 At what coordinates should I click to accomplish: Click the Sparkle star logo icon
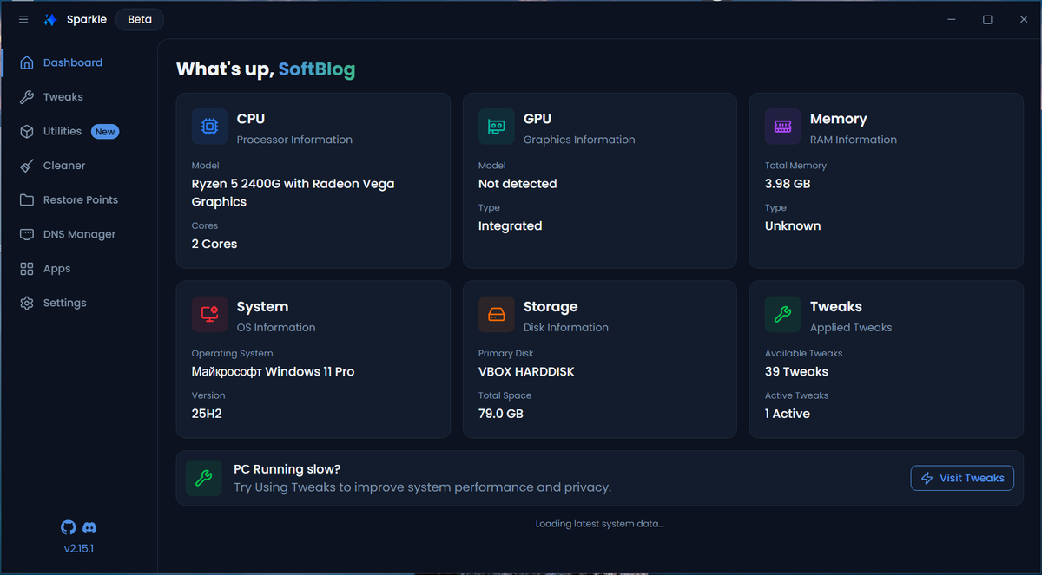pos(50,19)
